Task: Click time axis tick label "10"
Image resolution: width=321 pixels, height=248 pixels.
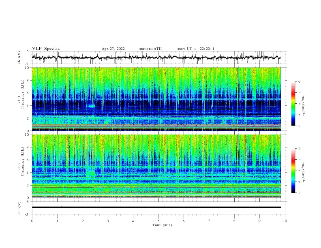Action: [x=285, y=221]
